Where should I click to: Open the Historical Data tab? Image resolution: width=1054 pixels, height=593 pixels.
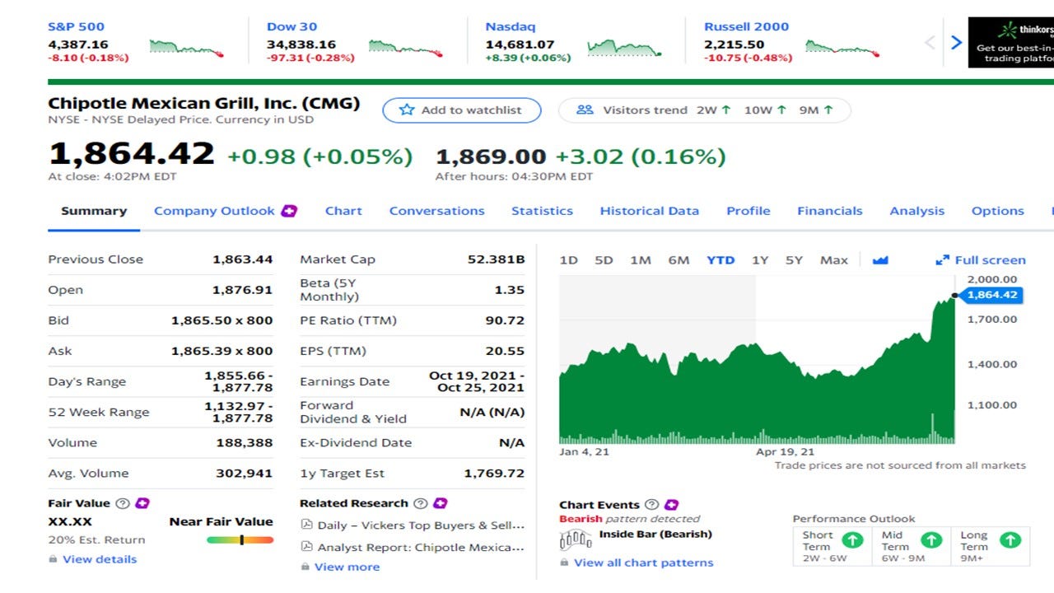point(649,211)
